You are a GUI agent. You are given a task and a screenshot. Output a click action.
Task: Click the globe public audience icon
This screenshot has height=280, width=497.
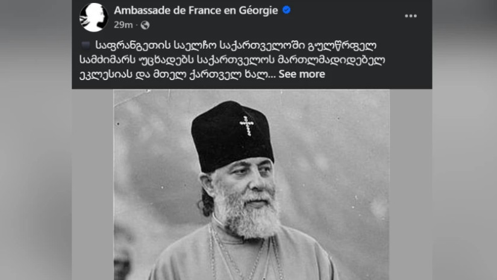[x=145, y=25]
